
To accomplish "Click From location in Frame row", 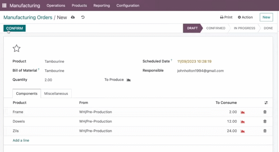I will (x=95, y=112).
